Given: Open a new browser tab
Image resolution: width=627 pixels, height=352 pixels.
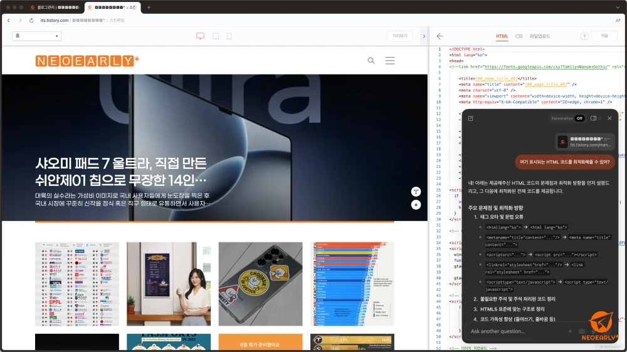Looking at the screenshot, I should [x=149, y=7].
